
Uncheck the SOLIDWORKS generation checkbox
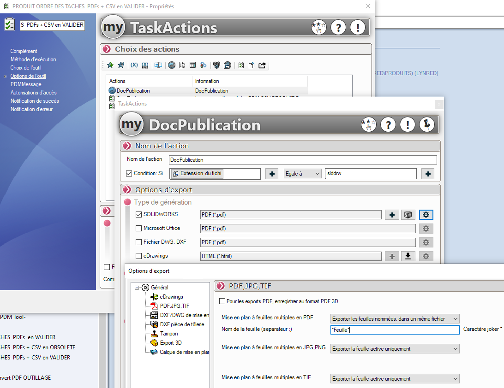tap(139, 215)
